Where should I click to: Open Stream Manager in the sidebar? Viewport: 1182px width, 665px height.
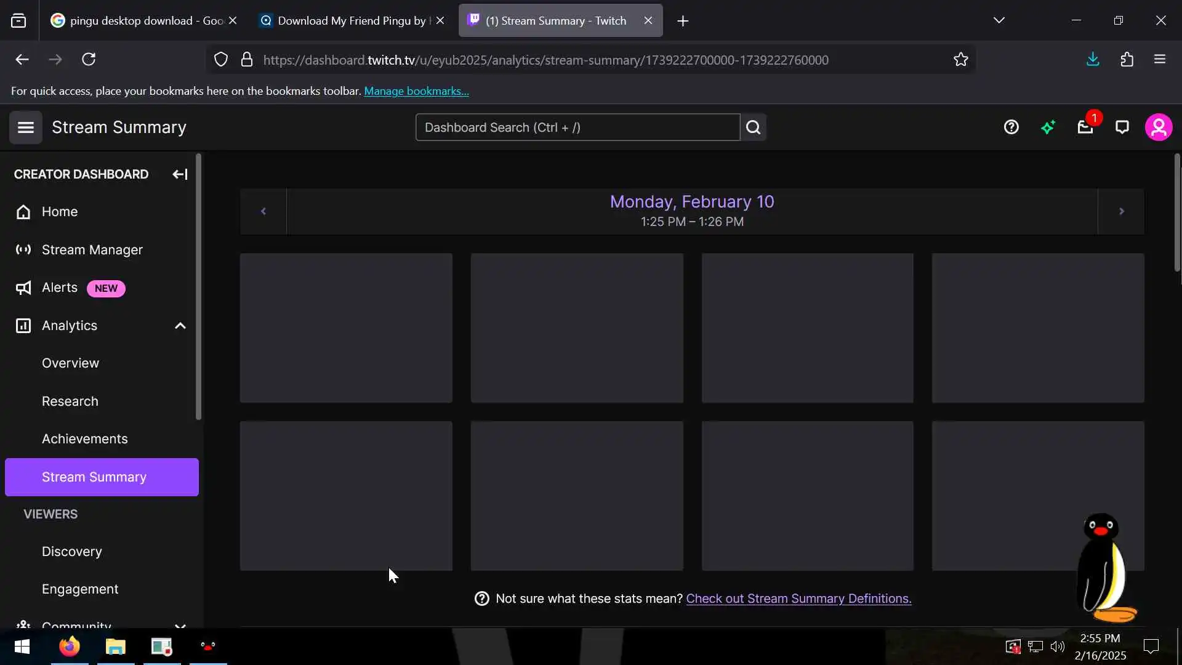click(x=92, y=250)
